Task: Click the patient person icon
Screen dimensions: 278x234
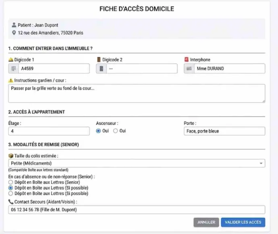Action: (14, 25)
